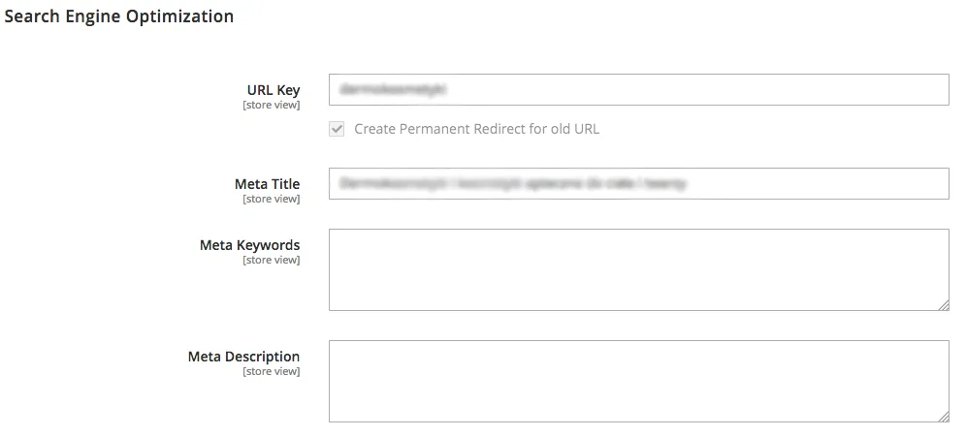Viewport: 966px width, 437px height.
Task: Click the Meta Title field label
Action: (x=268, y=184)
